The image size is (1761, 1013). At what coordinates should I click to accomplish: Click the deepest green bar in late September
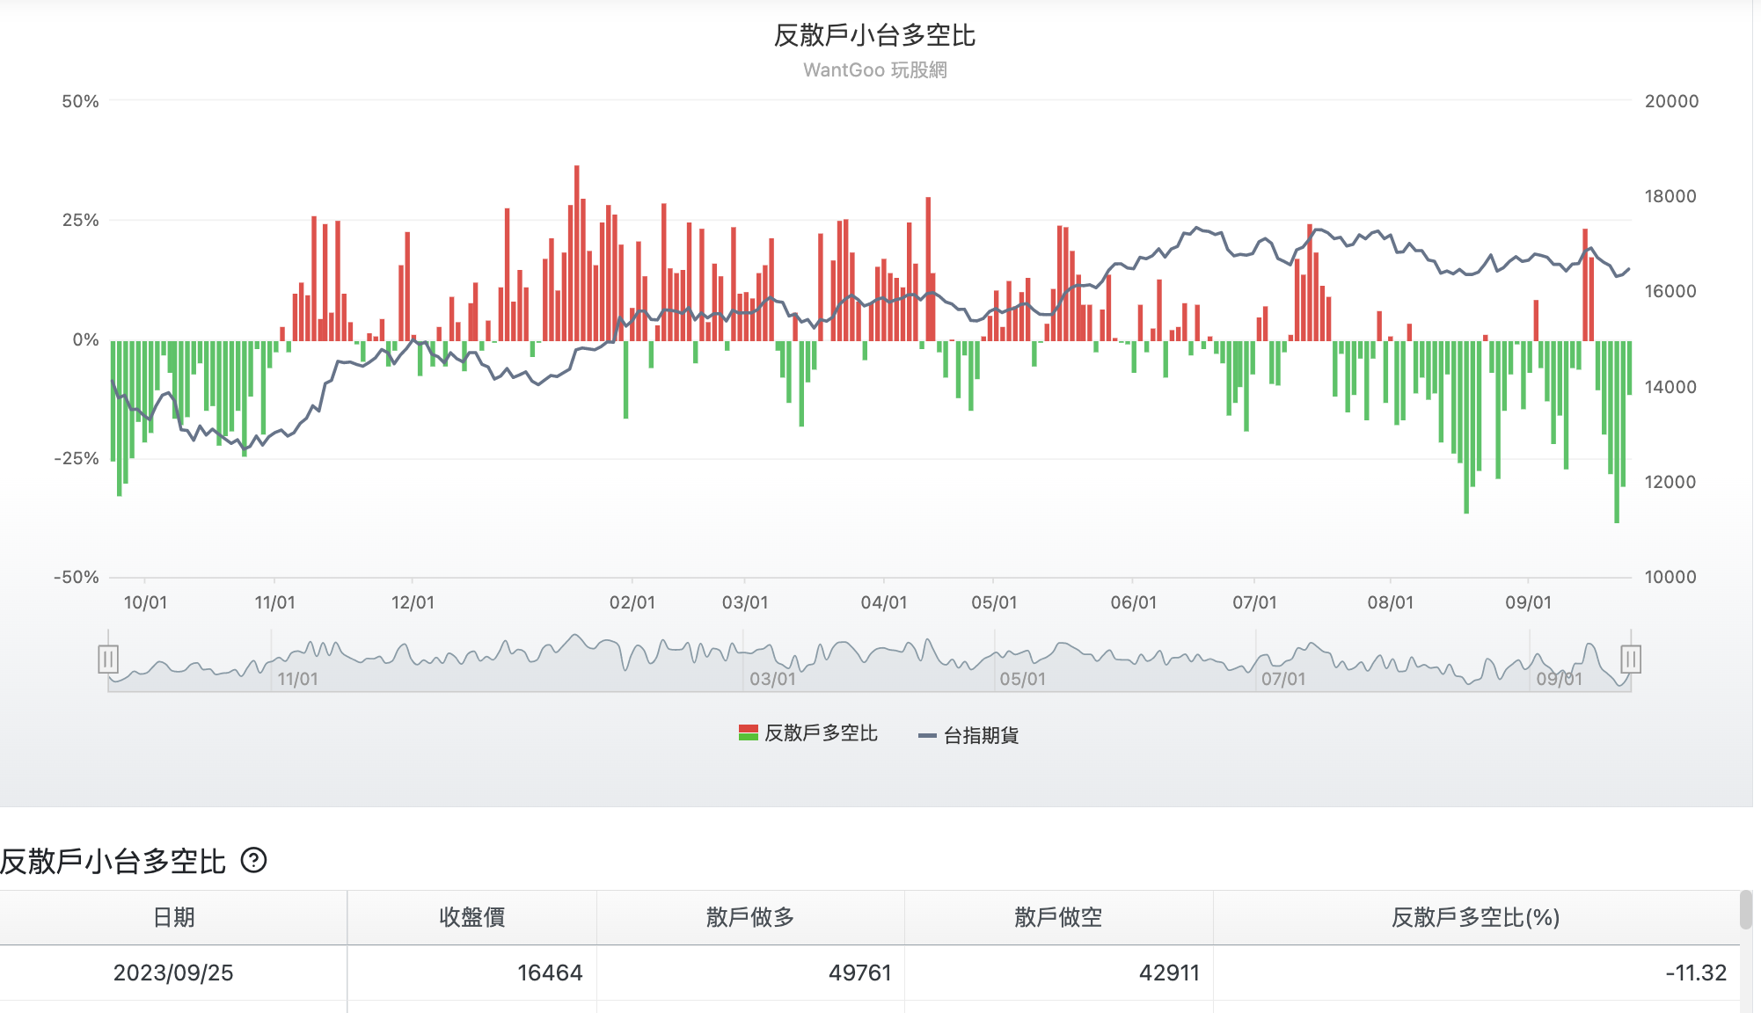[1617, 432]
